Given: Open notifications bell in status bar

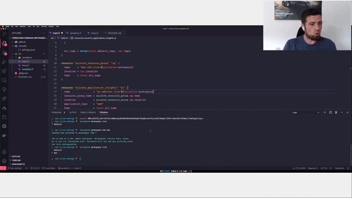Looking at the screenshot, I should tap(348, 168).
